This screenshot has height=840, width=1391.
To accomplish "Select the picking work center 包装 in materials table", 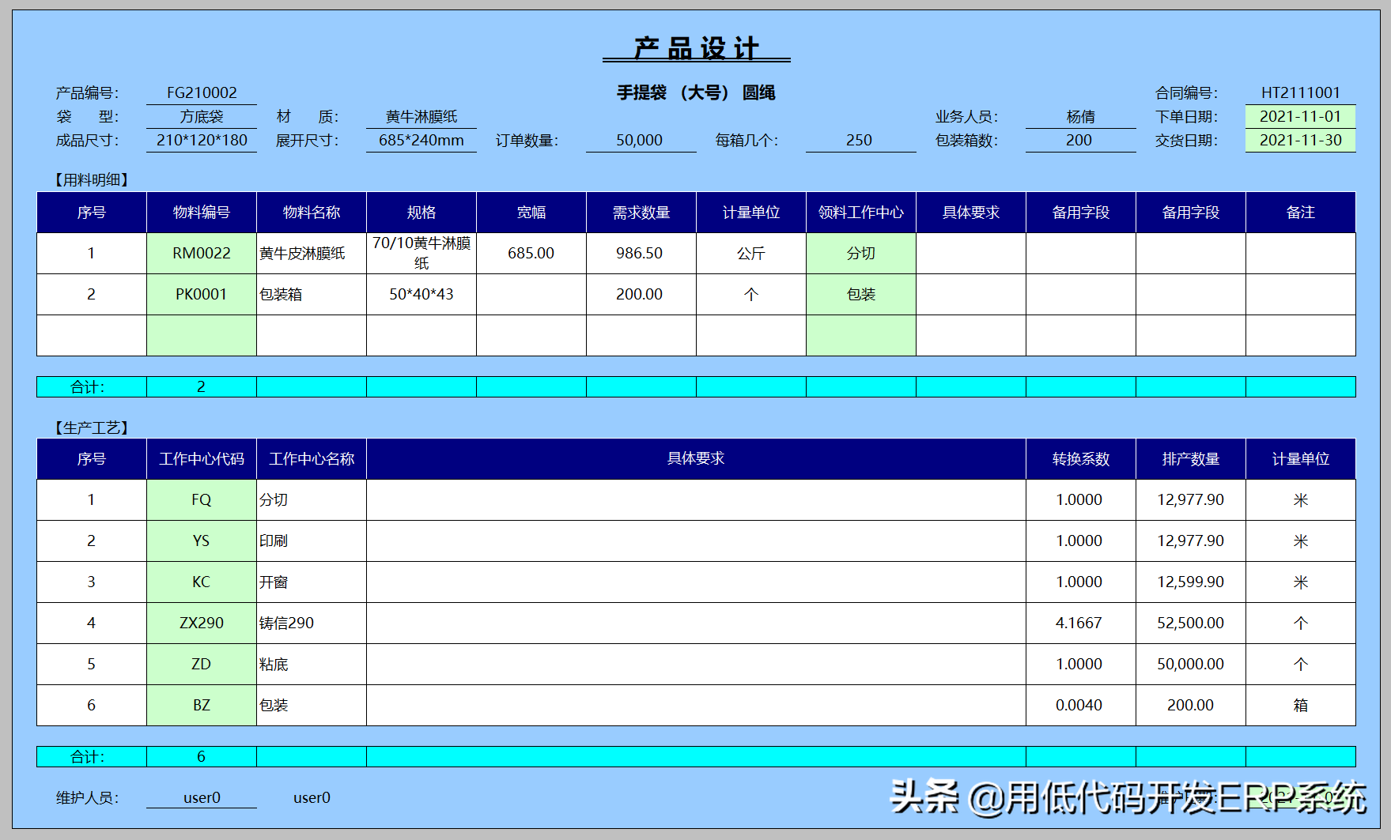I will click(861, 295).
